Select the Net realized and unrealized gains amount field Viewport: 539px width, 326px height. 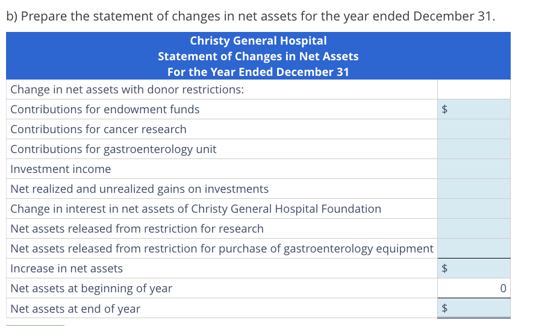coord(474,189)
